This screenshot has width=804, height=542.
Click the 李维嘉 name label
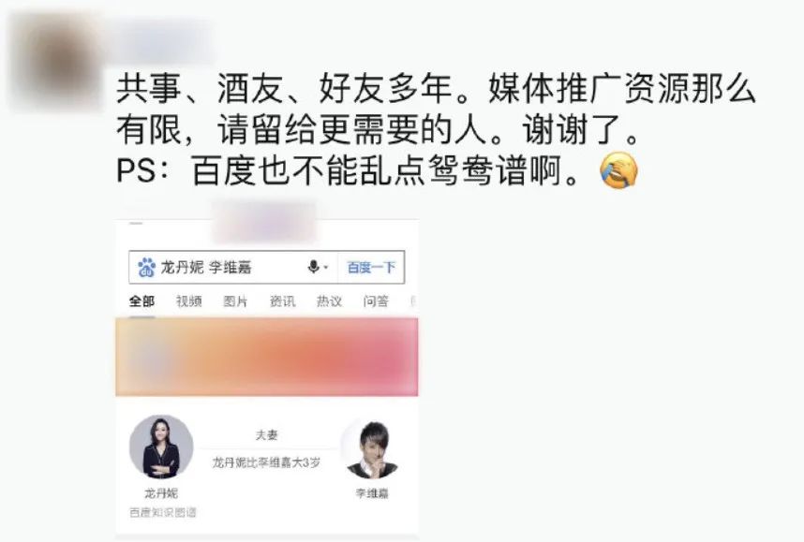pos(372,493)
